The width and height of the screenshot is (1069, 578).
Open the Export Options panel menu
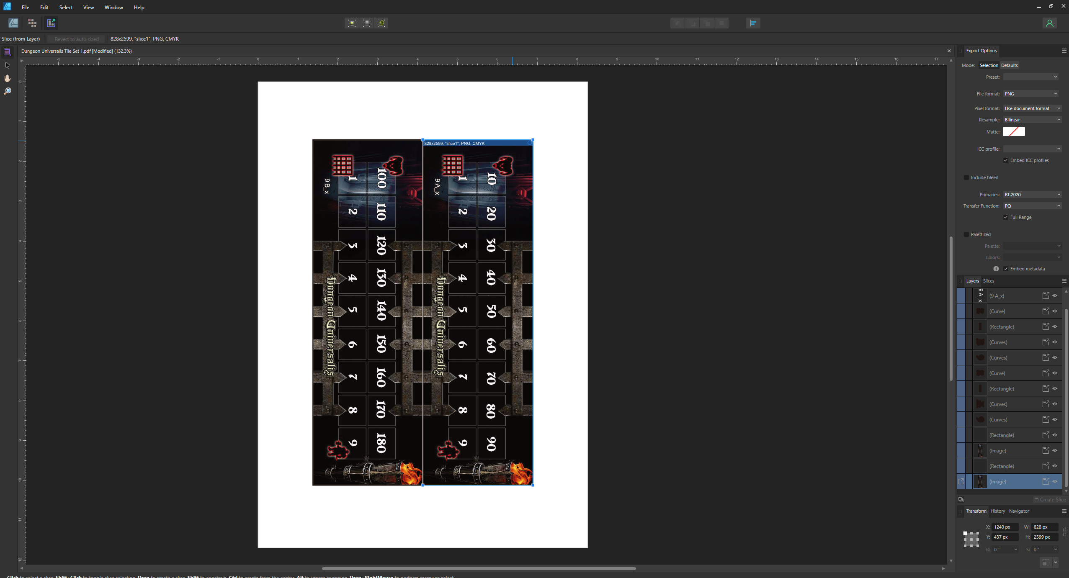[x=1064, y=51]
